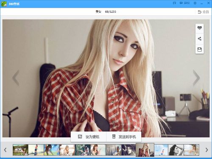212x159 pixels.
Task: Move the thumbnail strip to the right
Action: click(206, 150)
